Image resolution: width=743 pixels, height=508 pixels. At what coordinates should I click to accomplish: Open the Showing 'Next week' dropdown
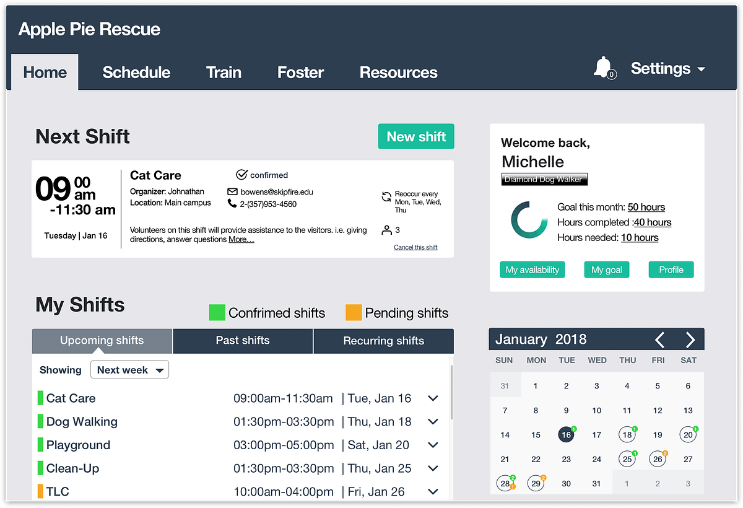[x=129, y=370]
